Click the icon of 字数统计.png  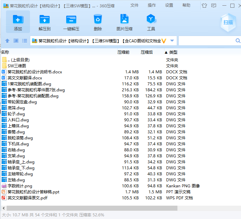pyautogui.click(x=4, y=186)
